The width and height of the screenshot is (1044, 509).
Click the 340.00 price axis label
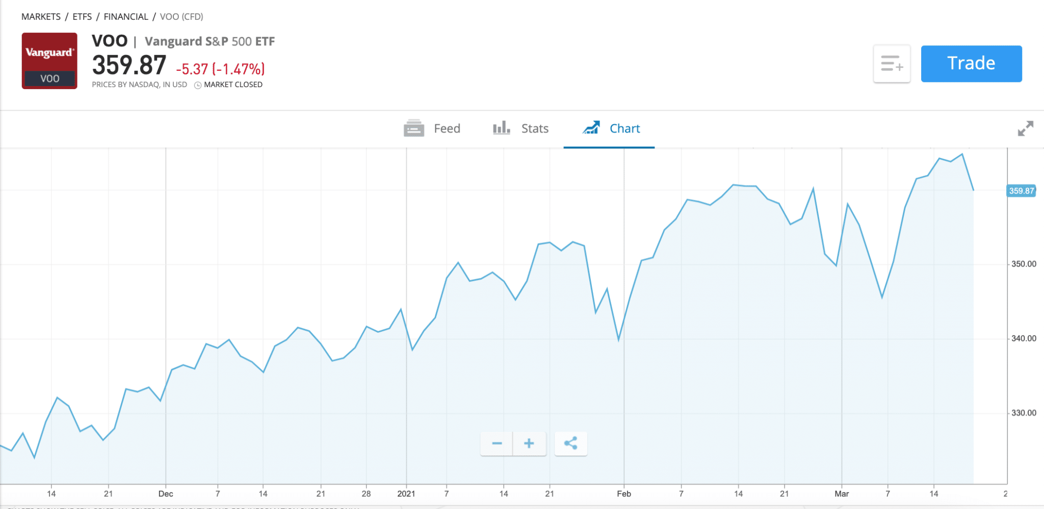tap(1024, 338)
